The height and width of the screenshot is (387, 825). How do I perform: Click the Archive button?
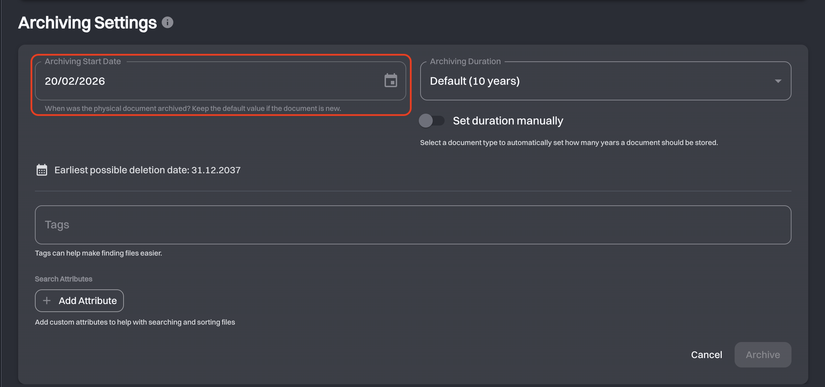[763, 355]
